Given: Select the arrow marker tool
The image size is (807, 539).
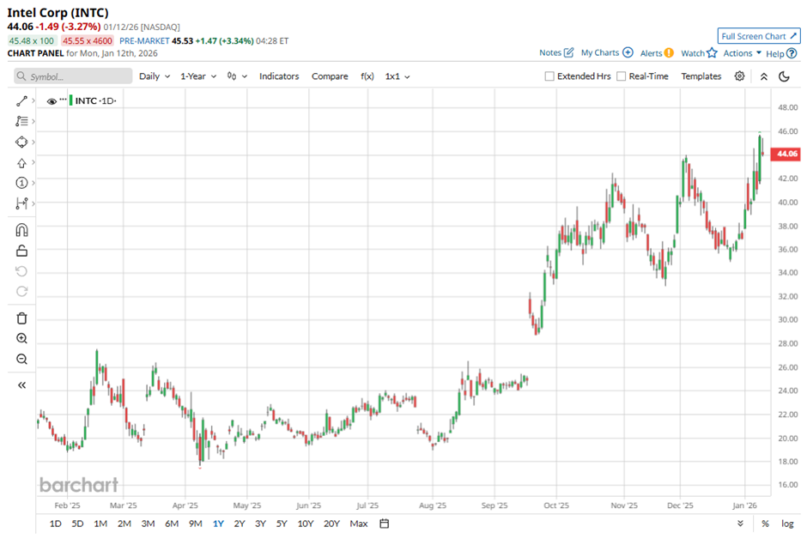Looking at the screenshot, I should point(21,162).
